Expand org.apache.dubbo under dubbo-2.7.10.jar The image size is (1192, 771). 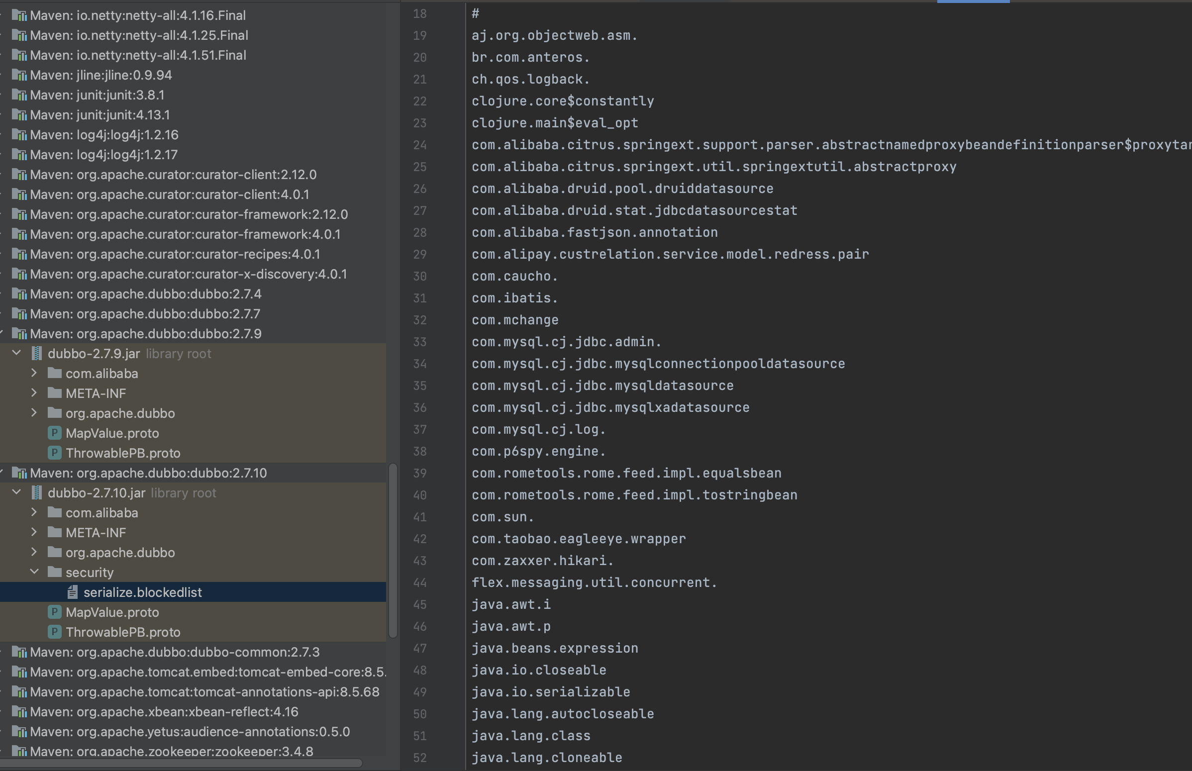[34, 552]
